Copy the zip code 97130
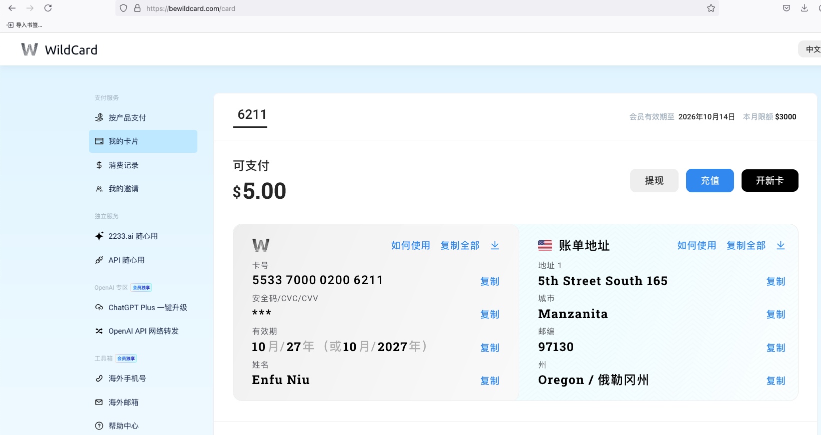 [x=776, y=348]
